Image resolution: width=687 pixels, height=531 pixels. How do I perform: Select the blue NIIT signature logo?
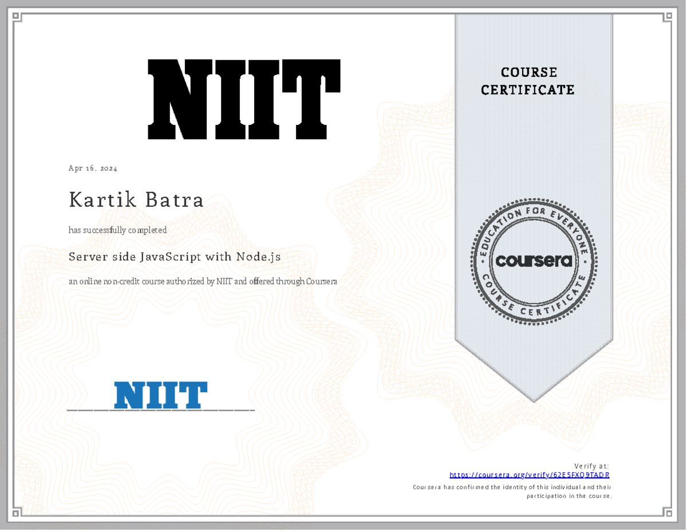click(x=160, y=395)
